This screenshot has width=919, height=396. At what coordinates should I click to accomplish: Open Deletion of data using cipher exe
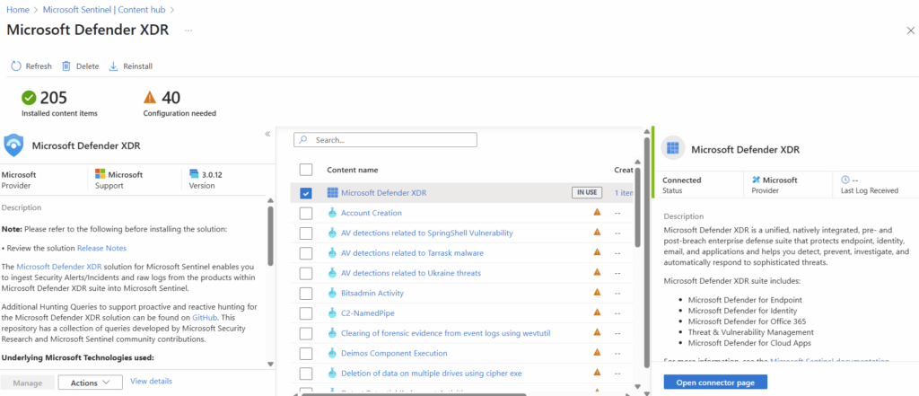432,374
